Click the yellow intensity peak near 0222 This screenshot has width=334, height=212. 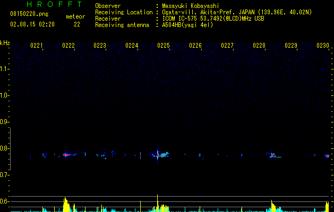(x=66, y=205)
